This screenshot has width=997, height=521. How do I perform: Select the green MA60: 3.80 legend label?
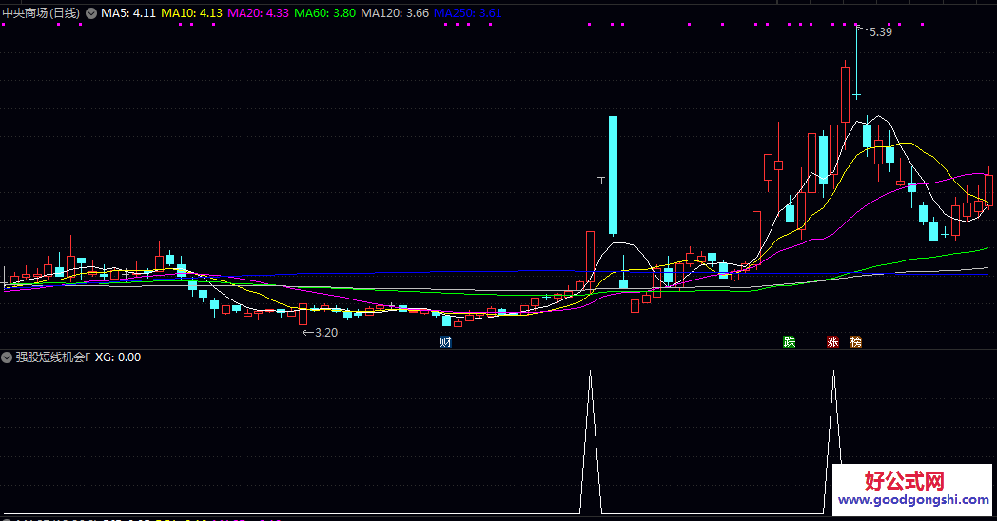(x=325, y=13)
